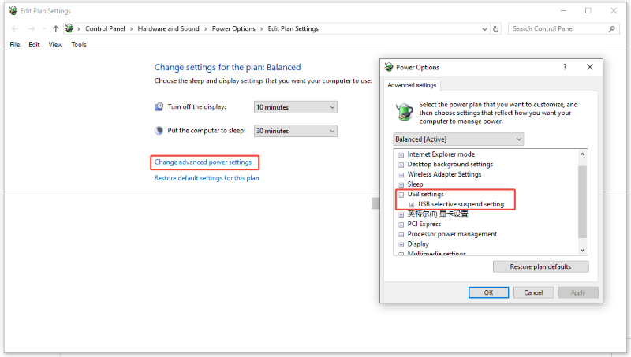Expand the Display node
This screenshot has height=357, width=631.
401,244
